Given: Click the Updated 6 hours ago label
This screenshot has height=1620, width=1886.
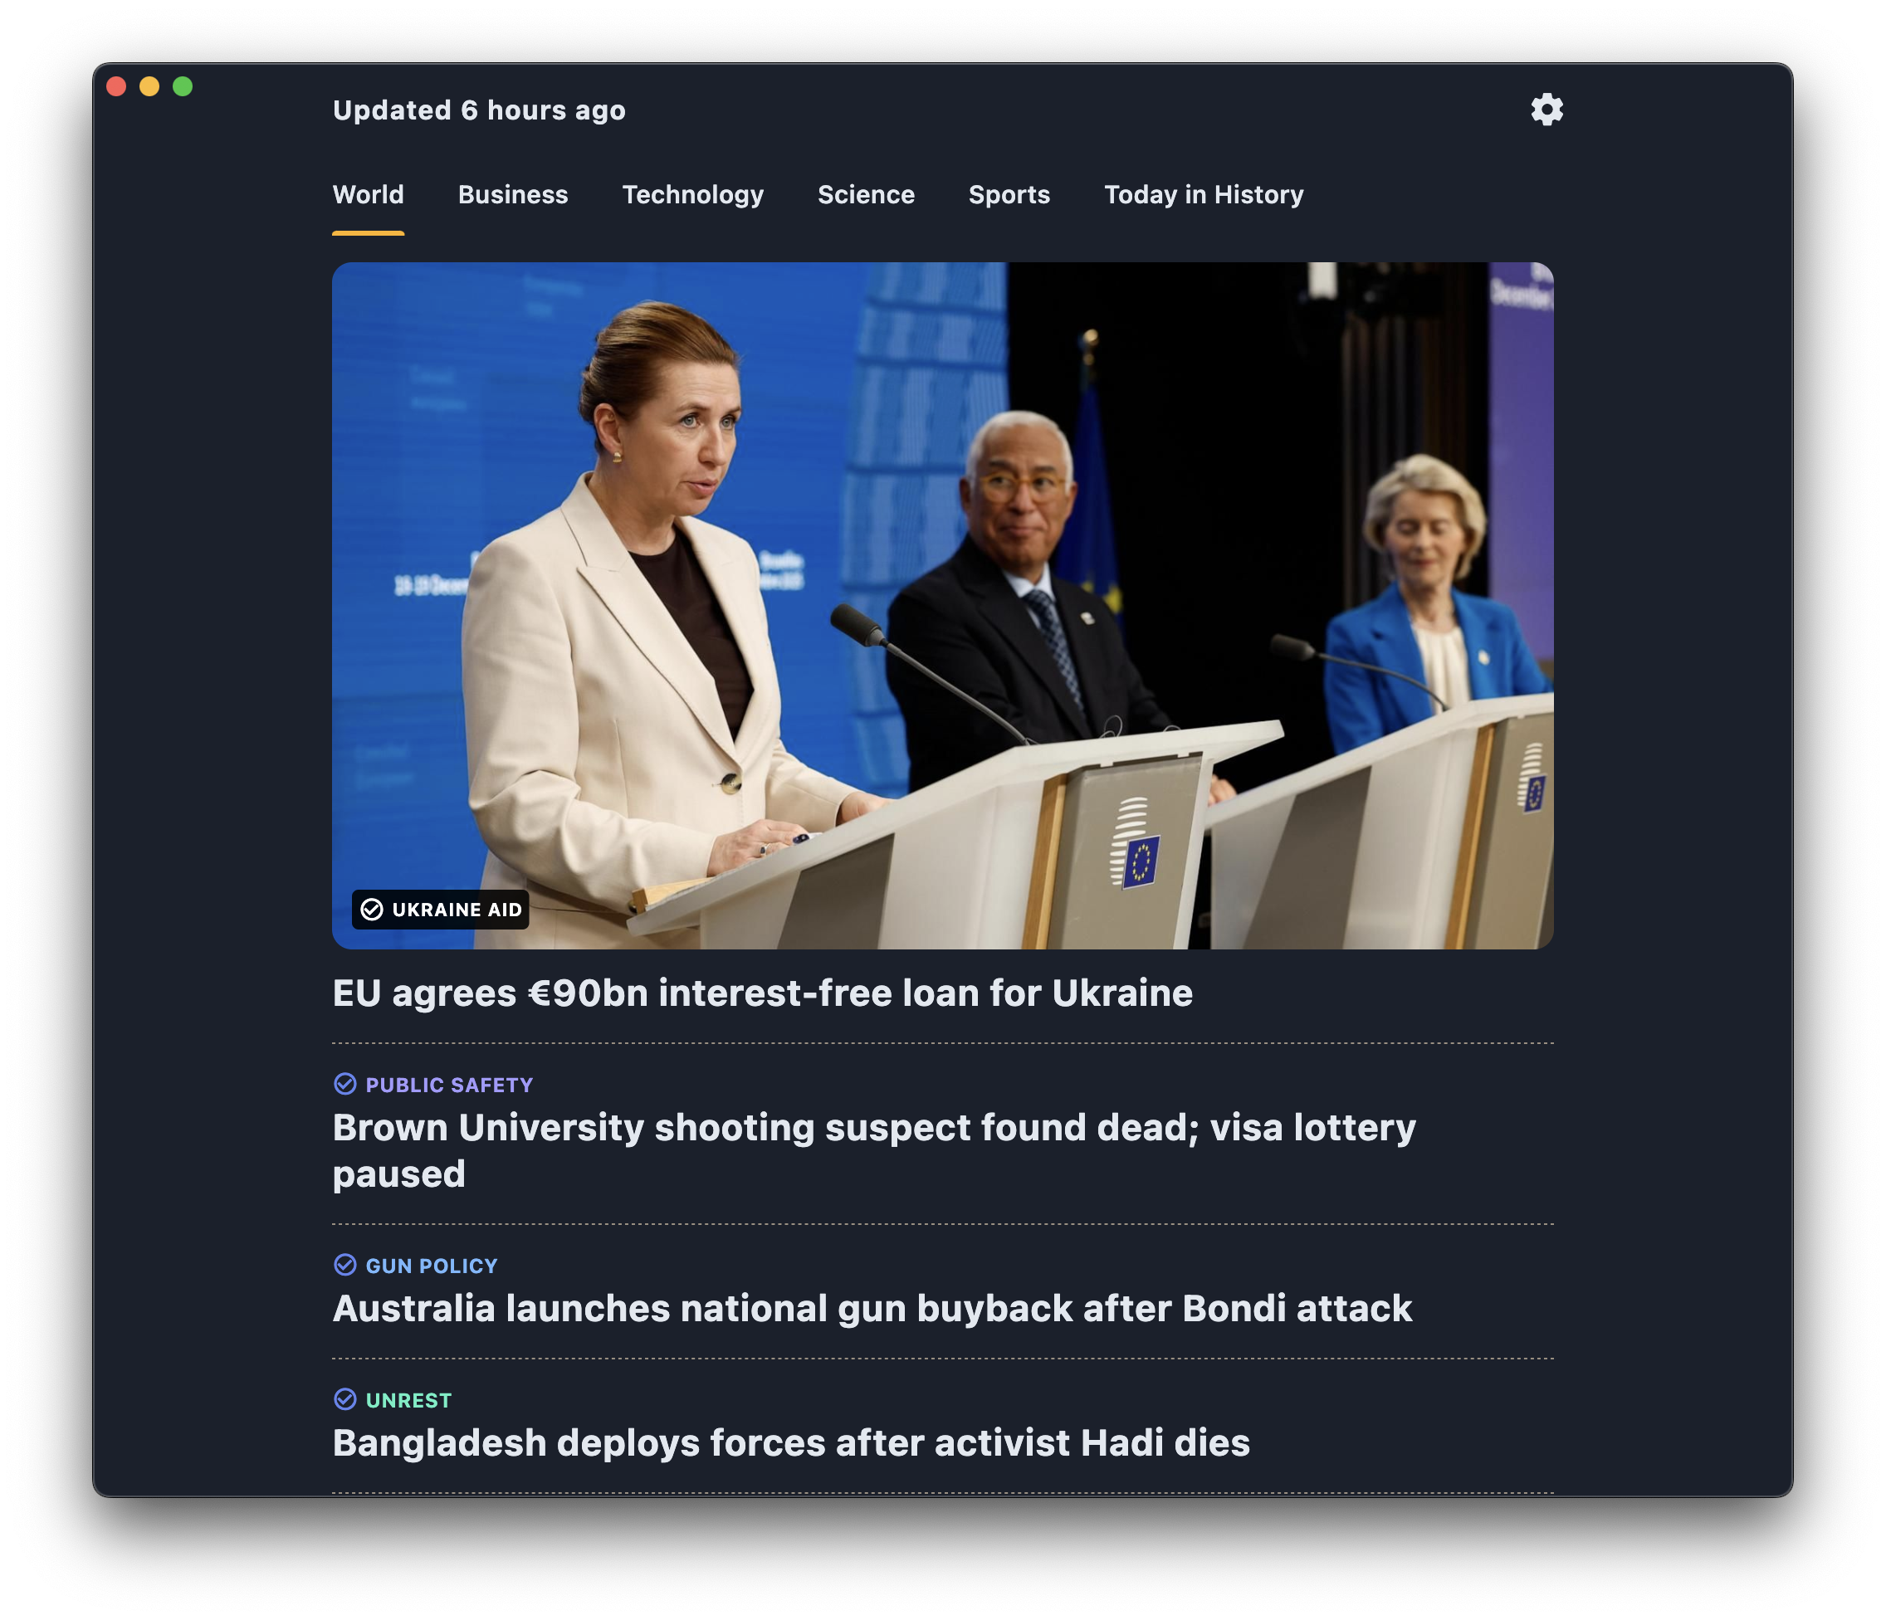Looking at the screenshot, I should tap(479, 110).
